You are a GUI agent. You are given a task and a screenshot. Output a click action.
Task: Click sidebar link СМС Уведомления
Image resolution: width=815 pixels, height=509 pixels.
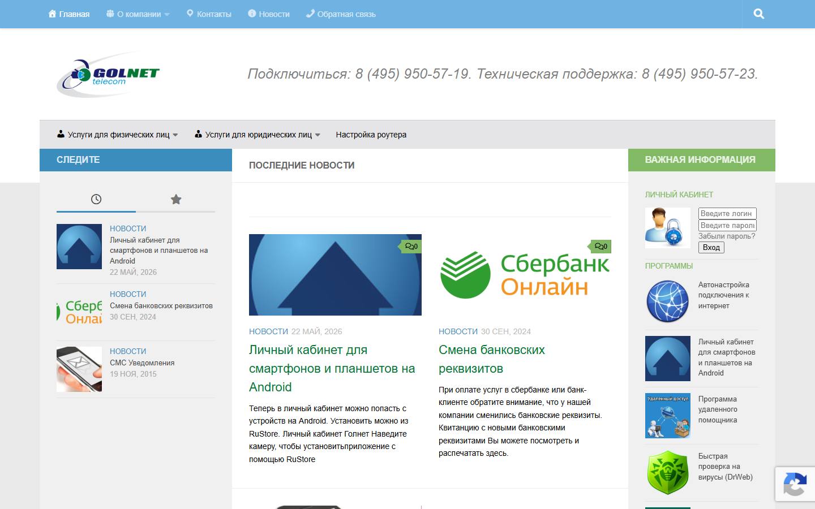point(142,363)
